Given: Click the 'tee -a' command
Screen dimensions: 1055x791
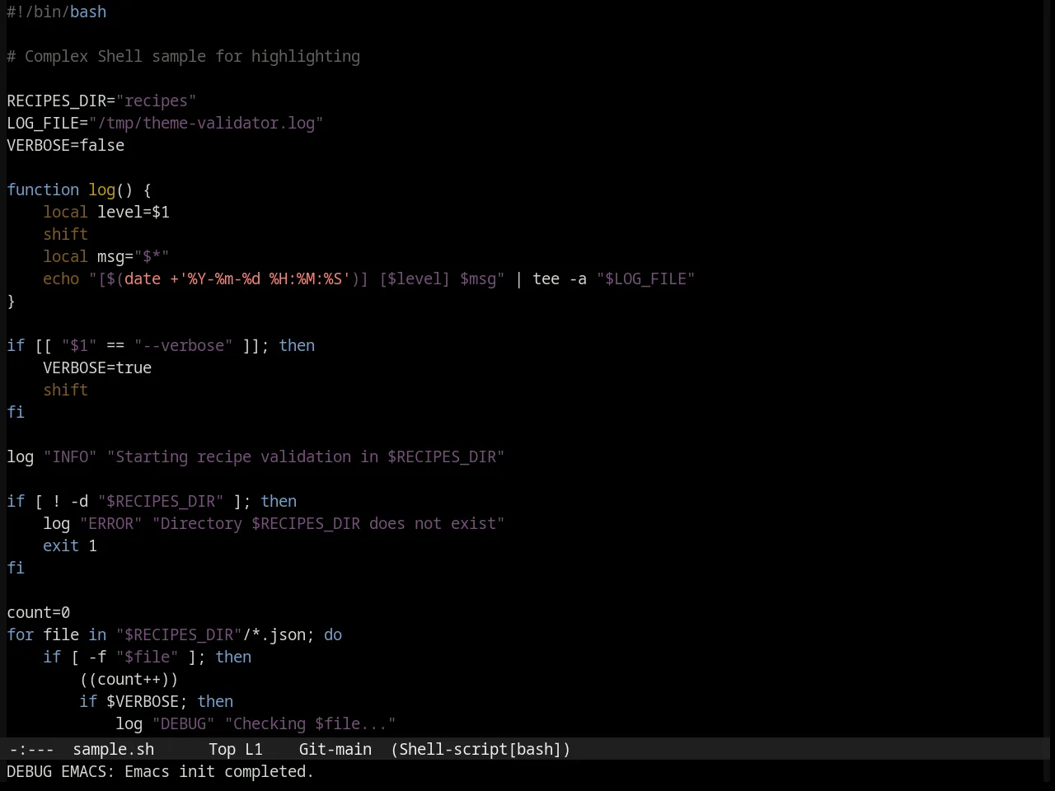Looking at the screenshot, I should click(x=560, y=278).
